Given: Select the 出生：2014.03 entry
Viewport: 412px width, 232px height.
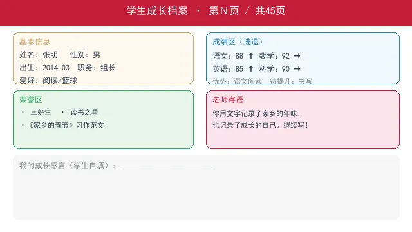Looking at the screenshot, I should pyautogui.click(x=44, y=68).
